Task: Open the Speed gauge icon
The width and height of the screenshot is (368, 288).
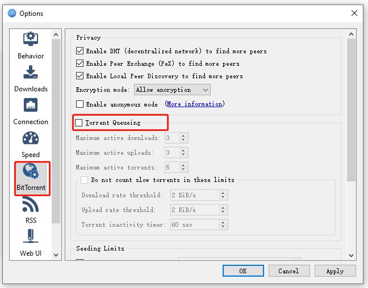Action: pyautogui.click(x=31, y=138)
